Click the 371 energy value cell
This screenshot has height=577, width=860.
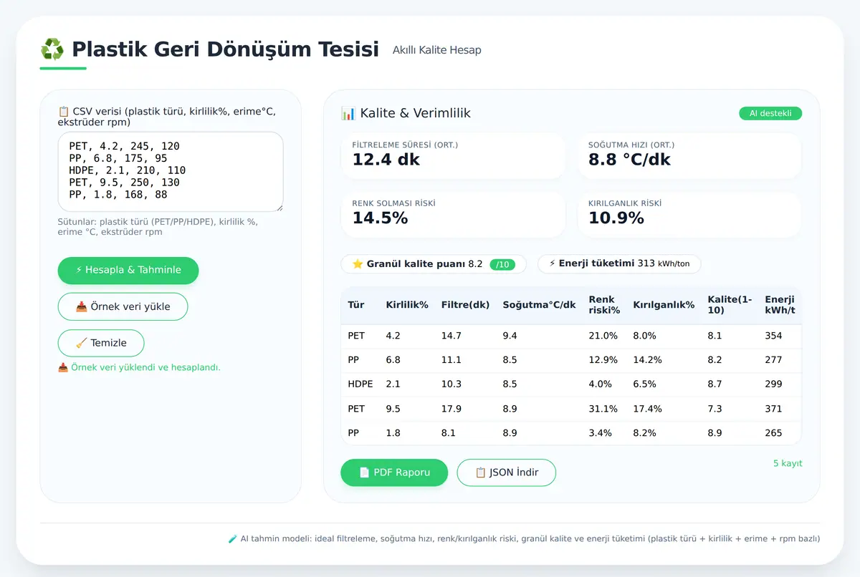773,408
